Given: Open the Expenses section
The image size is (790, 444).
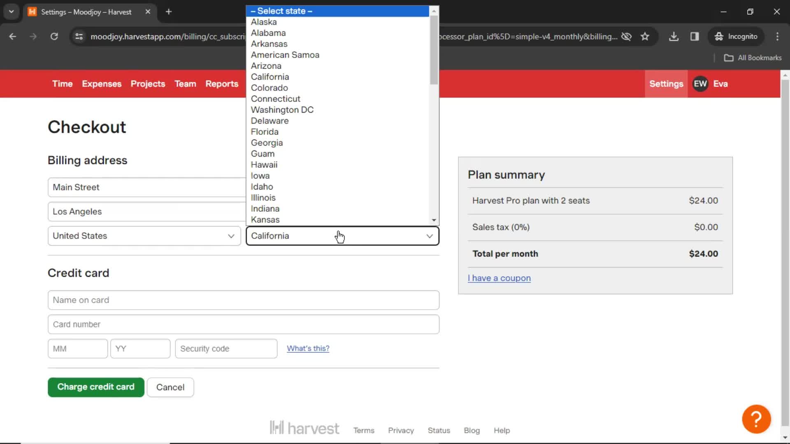Looking at the screenshot, I should 102,83.
